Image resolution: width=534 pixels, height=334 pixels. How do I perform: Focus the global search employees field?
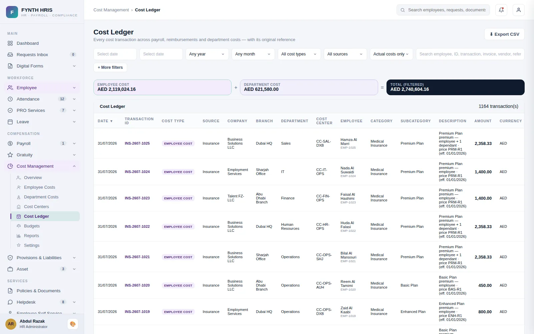(443, 10)
